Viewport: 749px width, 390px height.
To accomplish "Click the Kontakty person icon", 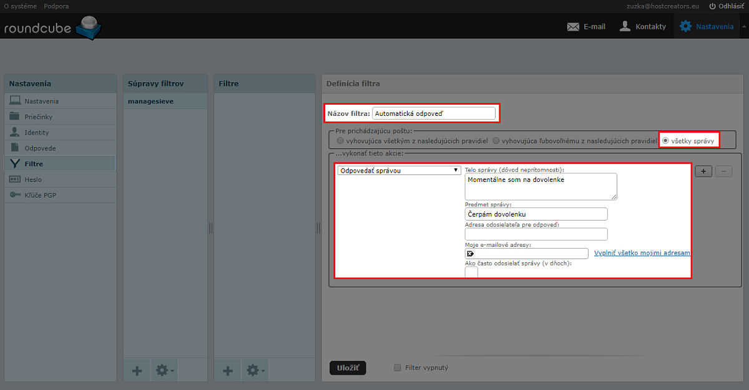I will 625,26.
